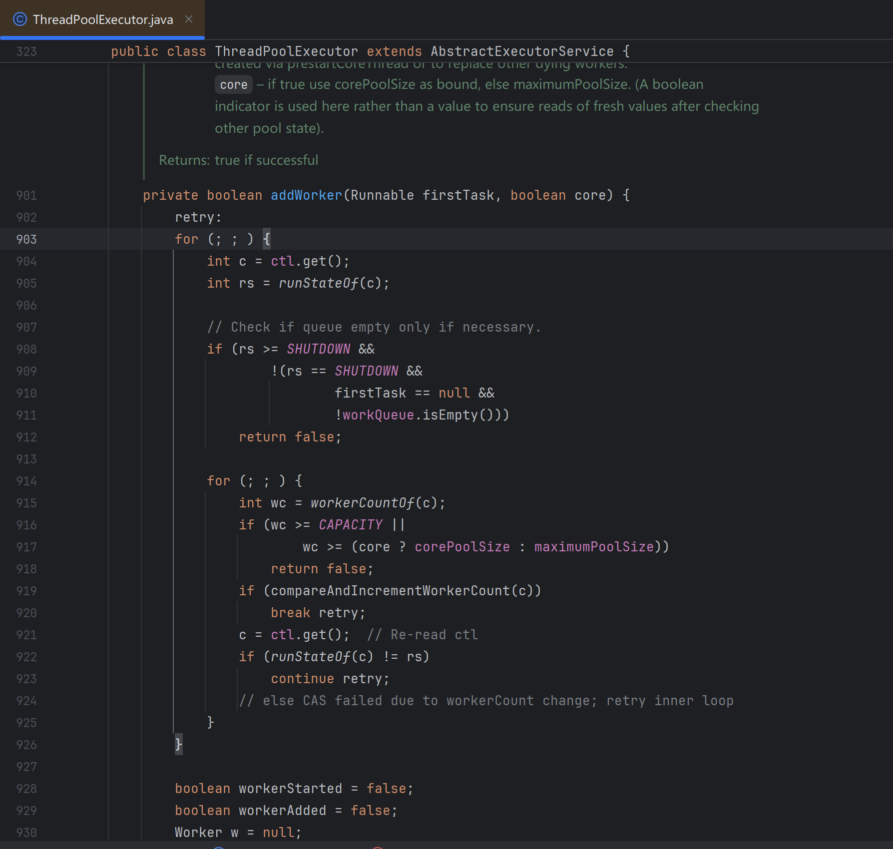Click 'boolean workerAdded = false;' line
Viewport: 893px width, 849px height.
point(286,811)
